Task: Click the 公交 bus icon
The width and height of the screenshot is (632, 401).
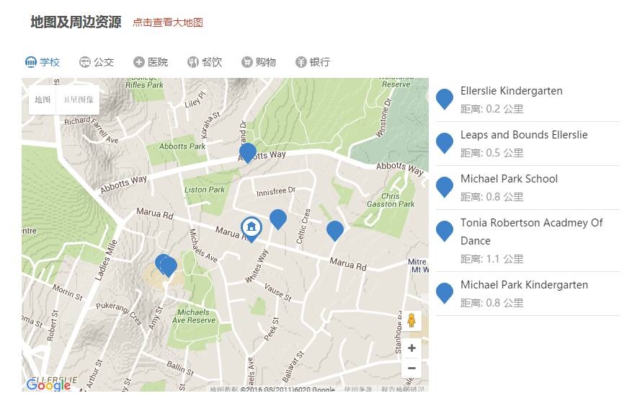Action: (84, 62)
